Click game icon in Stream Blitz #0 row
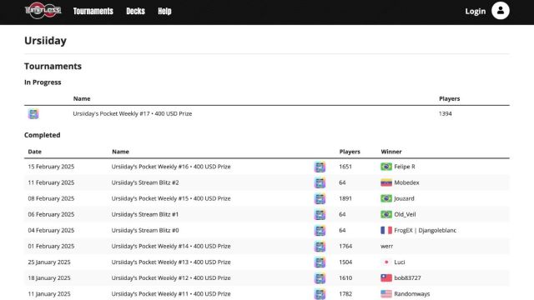The width and height of the screenshot is (534, 300). click(x=320, y=230)
